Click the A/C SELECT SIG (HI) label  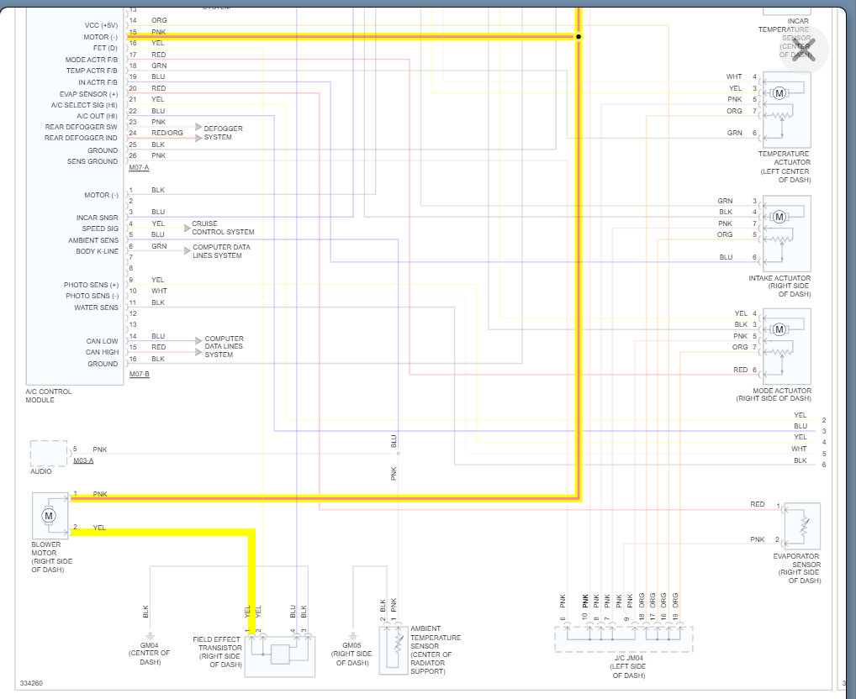pyautogui.click(x=84, y=105)
